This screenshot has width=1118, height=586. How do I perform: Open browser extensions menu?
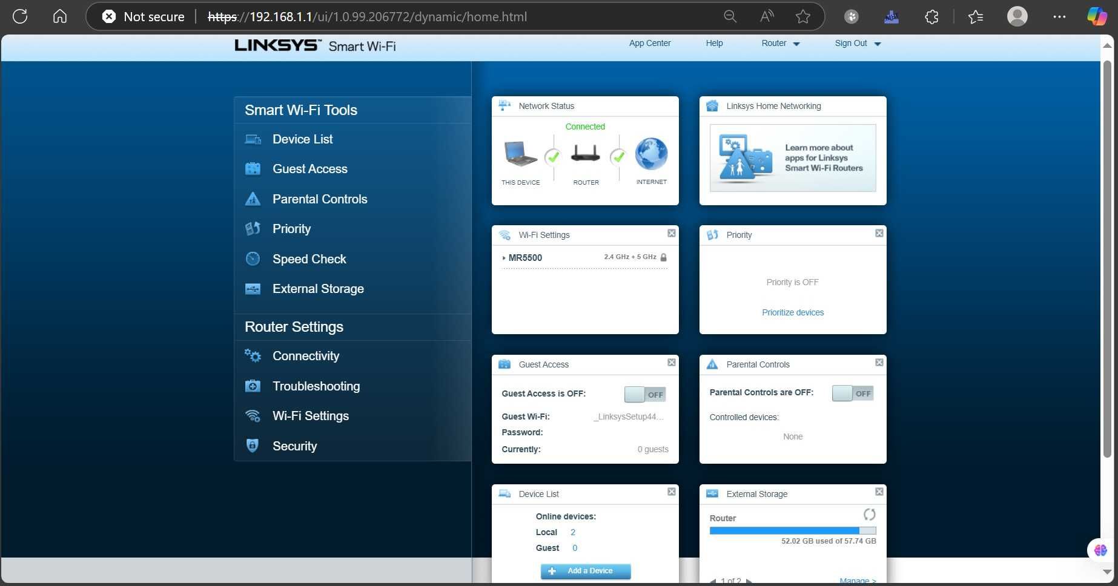point(932,16)
